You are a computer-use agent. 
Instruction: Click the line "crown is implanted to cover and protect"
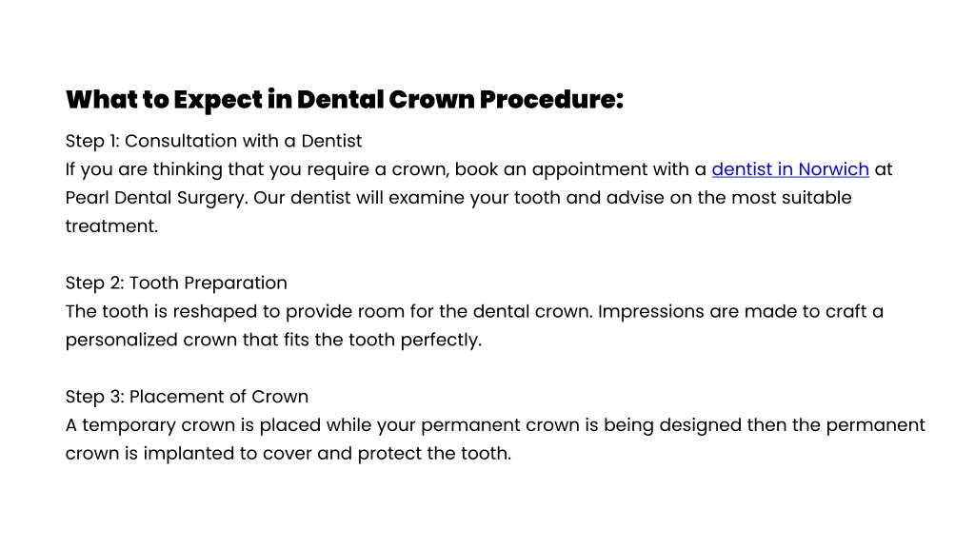click(x=289, y=454)
